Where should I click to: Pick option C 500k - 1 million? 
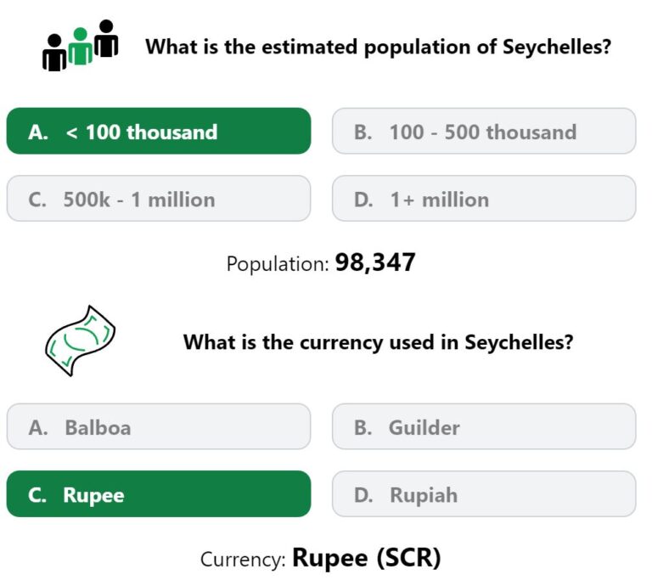coord(159,199)
